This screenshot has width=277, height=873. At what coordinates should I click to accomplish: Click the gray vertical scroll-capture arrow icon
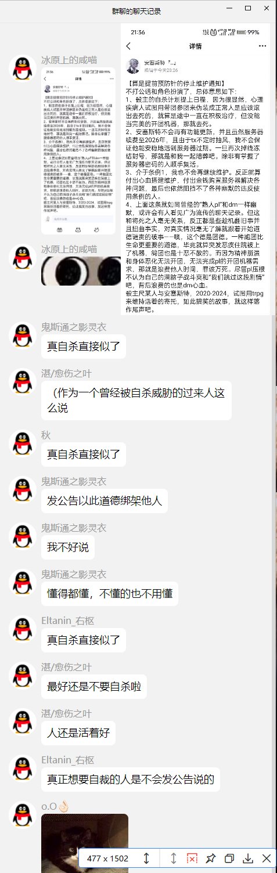[x=174, y=858]
